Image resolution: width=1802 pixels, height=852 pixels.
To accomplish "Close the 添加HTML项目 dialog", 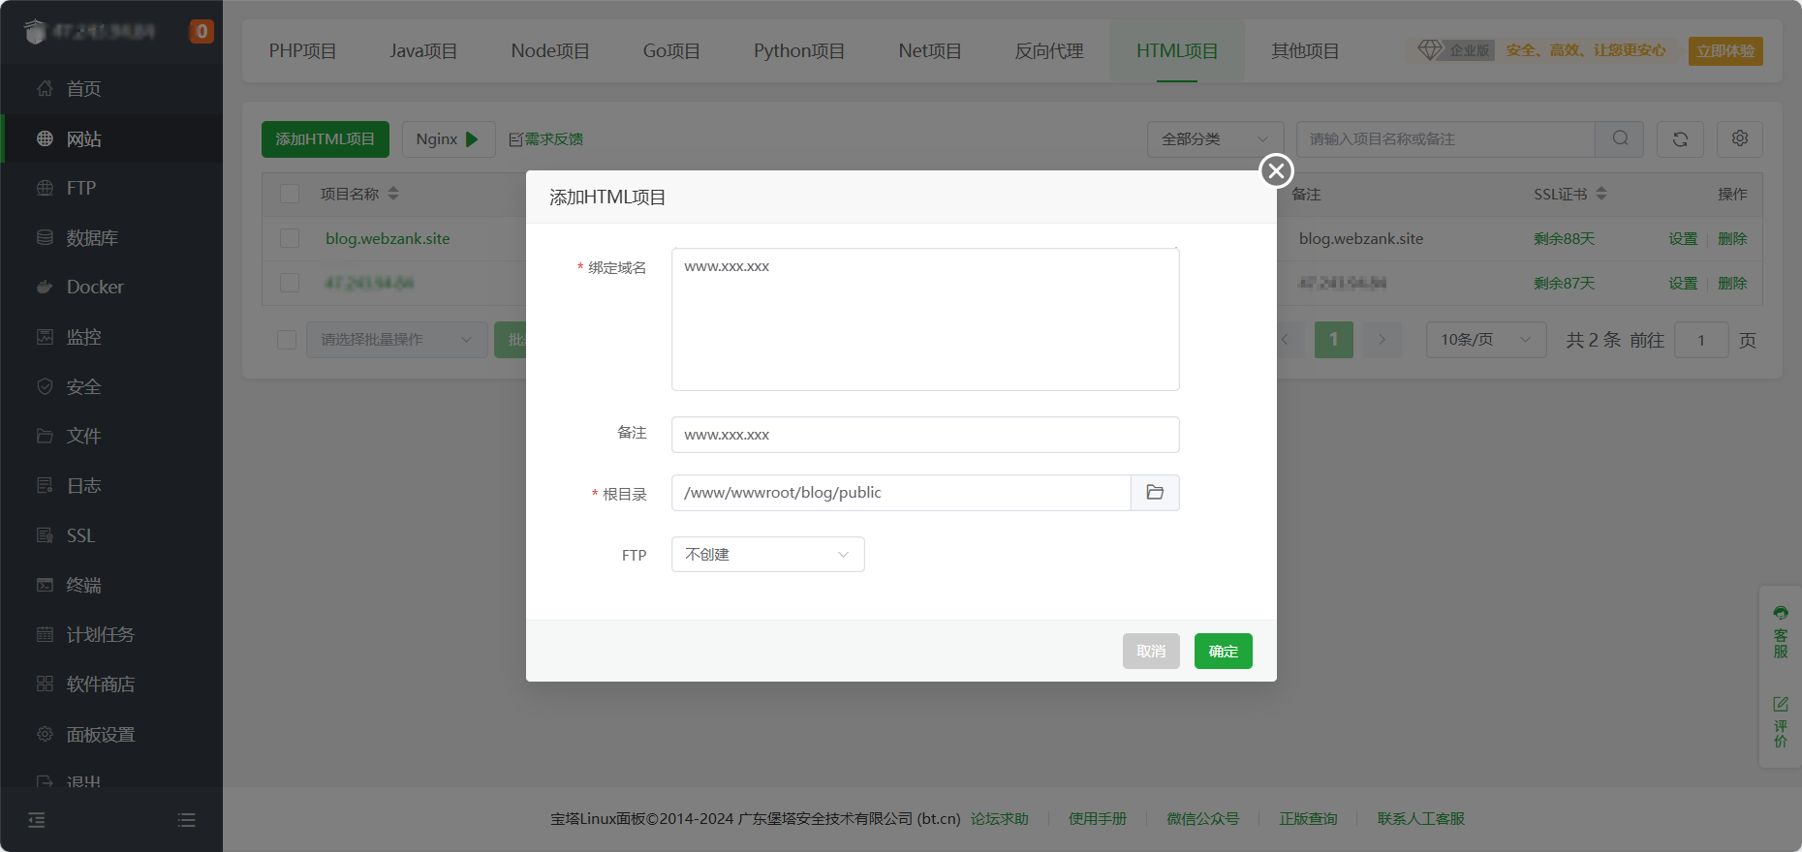I will (x=1276, y=171).
